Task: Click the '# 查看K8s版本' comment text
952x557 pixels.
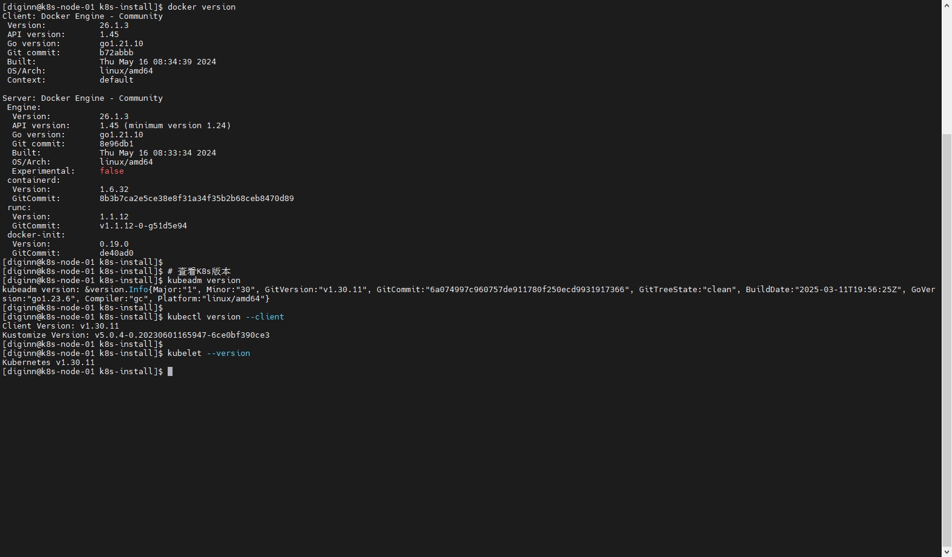Action: [199, 271]
